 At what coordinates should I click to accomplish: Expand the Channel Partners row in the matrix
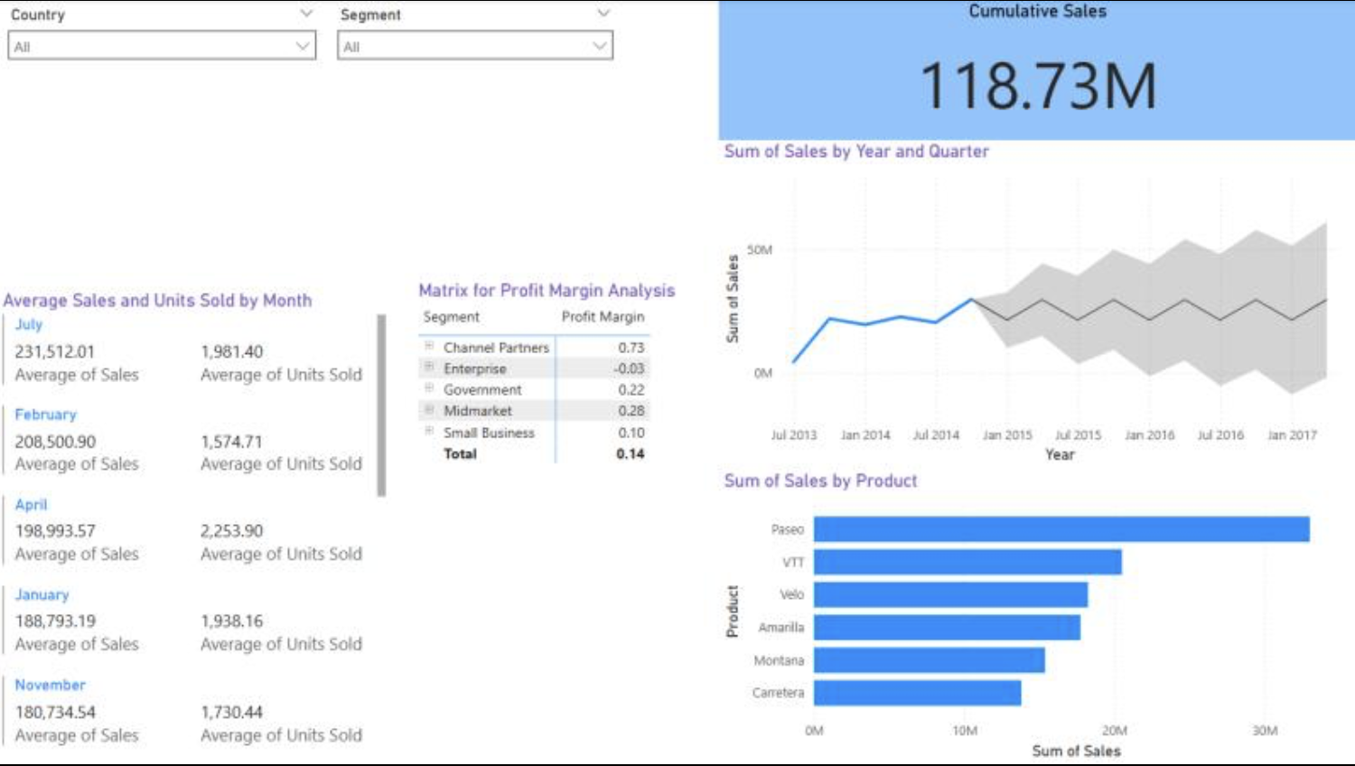click(432, 347)
